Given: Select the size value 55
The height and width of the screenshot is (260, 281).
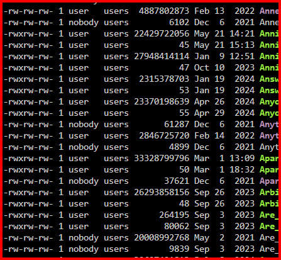Looking at the screenshot, I should tap(184, 113).
